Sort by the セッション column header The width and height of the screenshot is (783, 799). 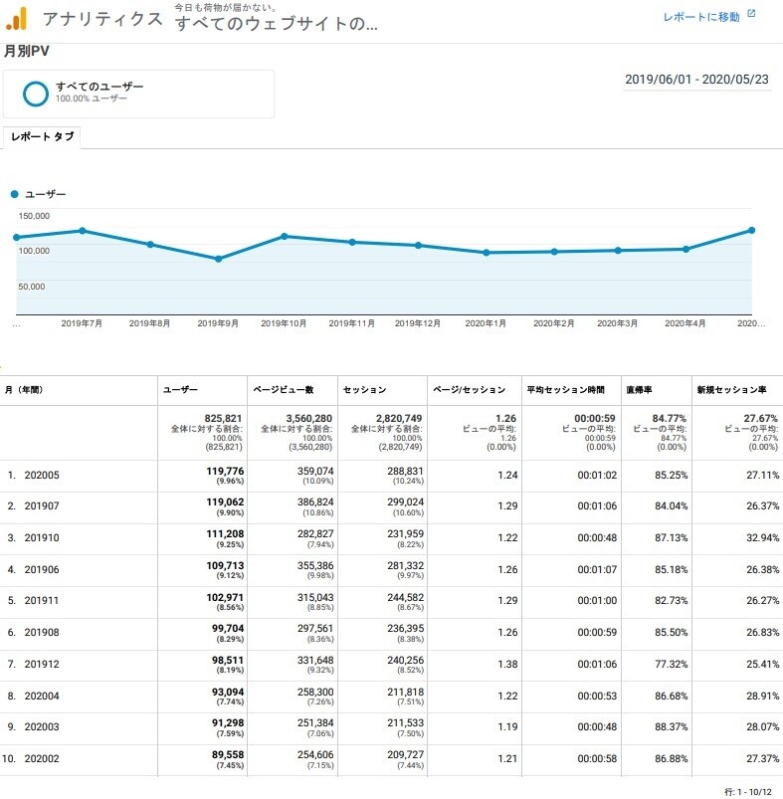coord(365,390)
